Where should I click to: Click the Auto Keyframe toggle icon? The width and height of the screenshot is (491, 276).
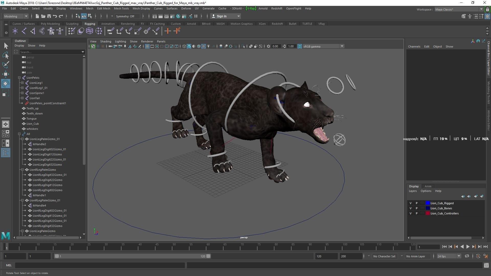[x=478, y=256]
